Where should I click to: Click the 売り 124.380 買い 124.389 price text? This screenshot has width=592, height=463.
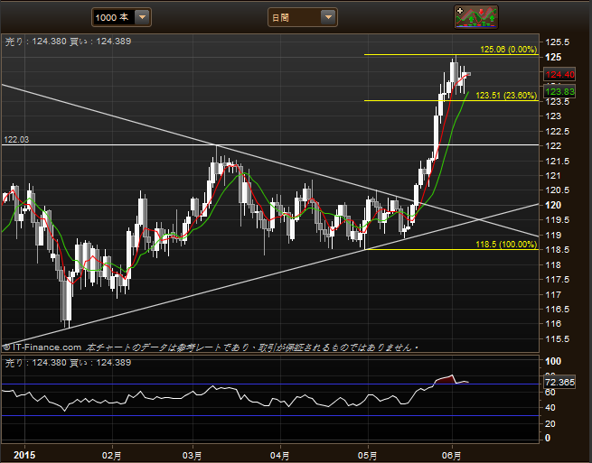click(x=69, y=42)
